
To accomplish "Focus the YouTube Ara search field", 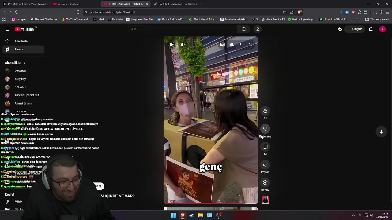I will [183, 29].
